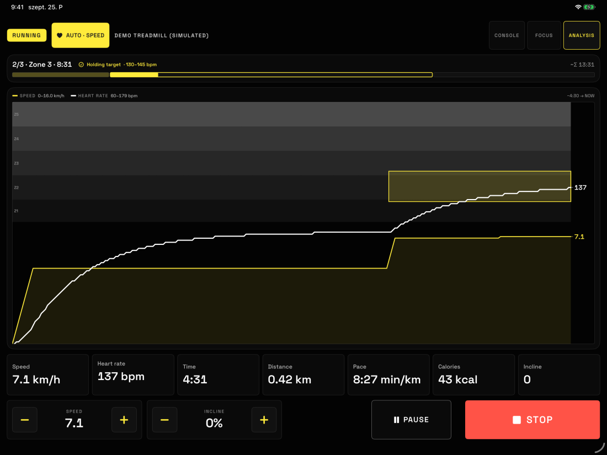Click the 137 heart rate chart marker
607x455 pixels.
pos(581,188)
